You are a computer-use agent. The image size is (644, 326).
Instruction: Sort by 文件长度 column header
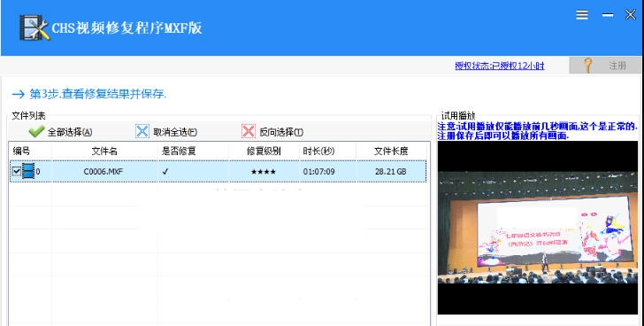(391, 151)
